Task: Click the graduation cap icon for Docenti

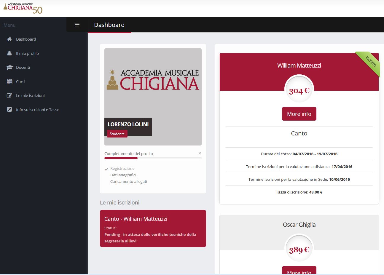Action: pos(10,67)
